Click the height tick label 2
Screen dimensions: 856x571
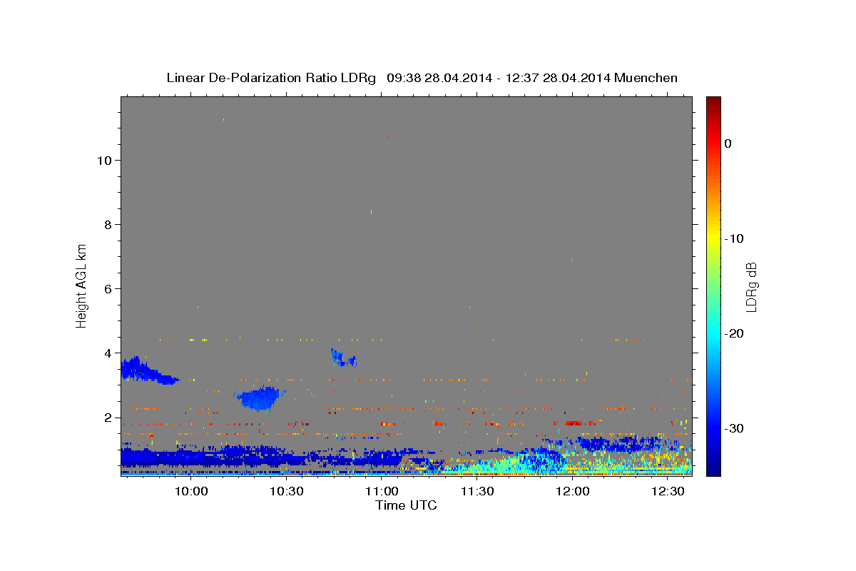point(106,417)
